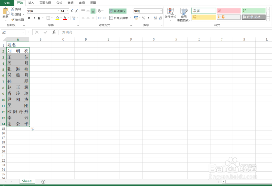
Task: Toggle top vertical alignment
Action: point(83,11)
